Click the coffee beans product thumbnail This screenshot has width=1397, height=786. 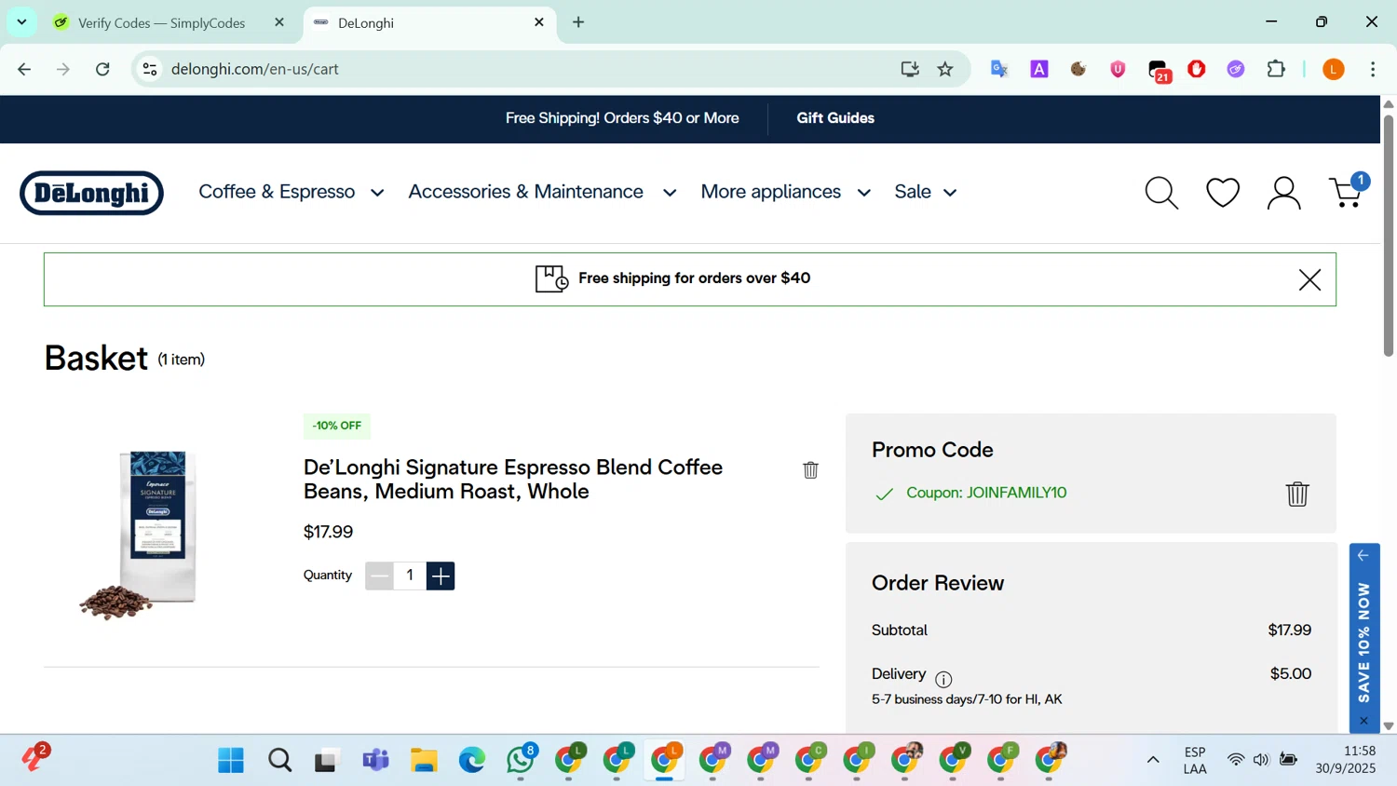point(140,535)
